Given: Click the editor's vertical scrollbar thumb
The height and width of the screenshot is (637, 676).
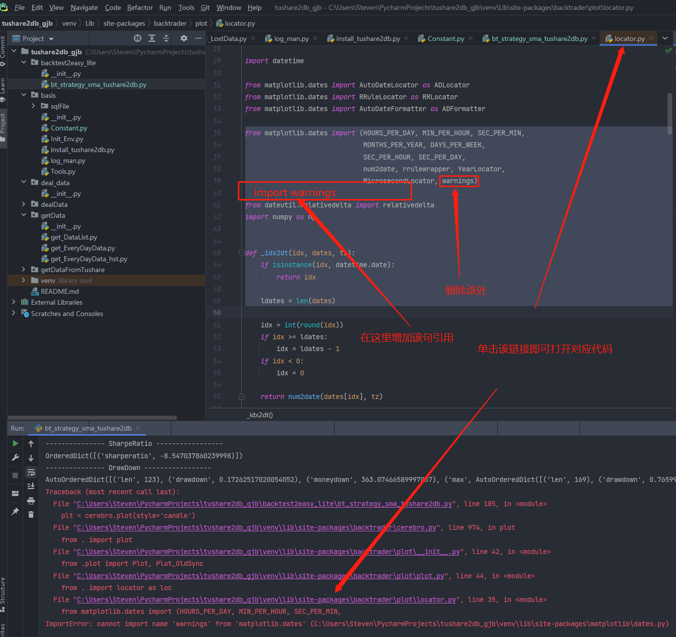Looking at the screenshot, I should coord(670,114).
